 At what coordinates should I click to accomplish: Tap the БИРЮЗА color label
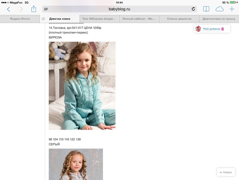coord(55,37)
